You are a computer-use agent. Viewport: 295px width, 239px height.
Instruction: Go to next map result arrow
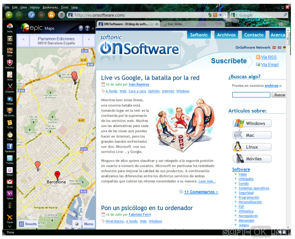click(89, 40)
